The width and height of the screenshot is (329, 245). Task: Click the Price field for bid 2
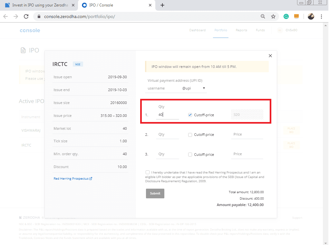[x=247, y=134]
